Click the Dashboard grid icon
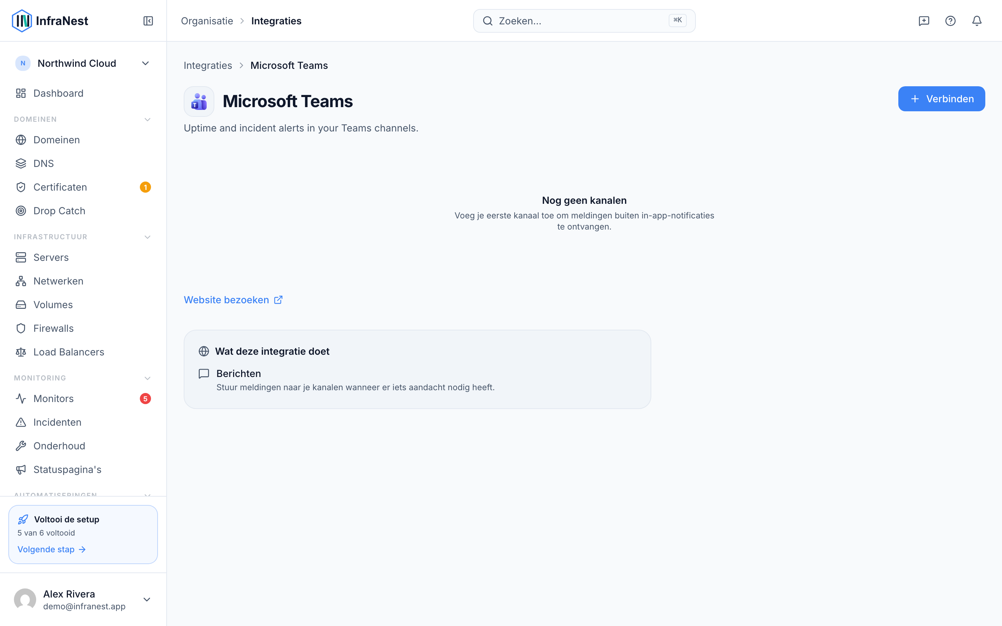 21,93
